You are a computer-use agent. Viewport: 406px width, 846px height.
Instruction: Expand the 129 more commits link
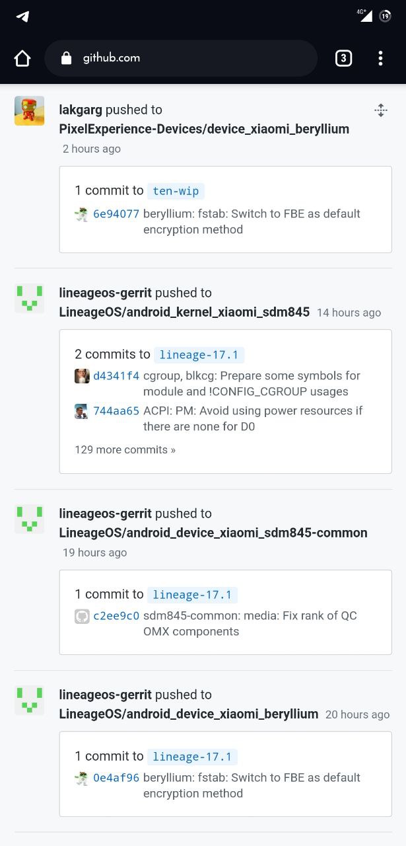[125, 450]
